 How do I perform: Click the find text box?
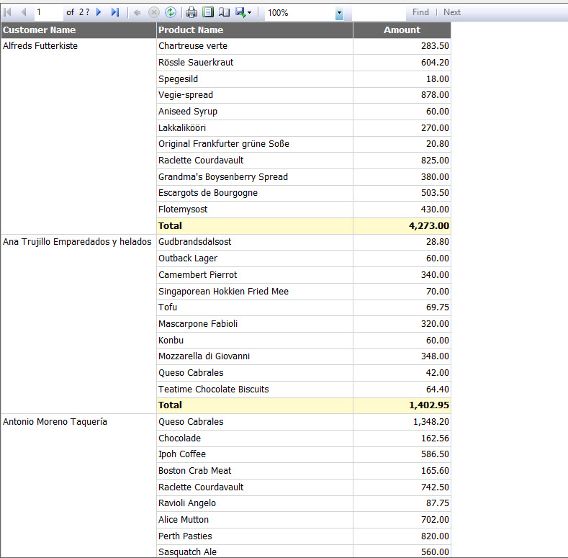(379, 13)
